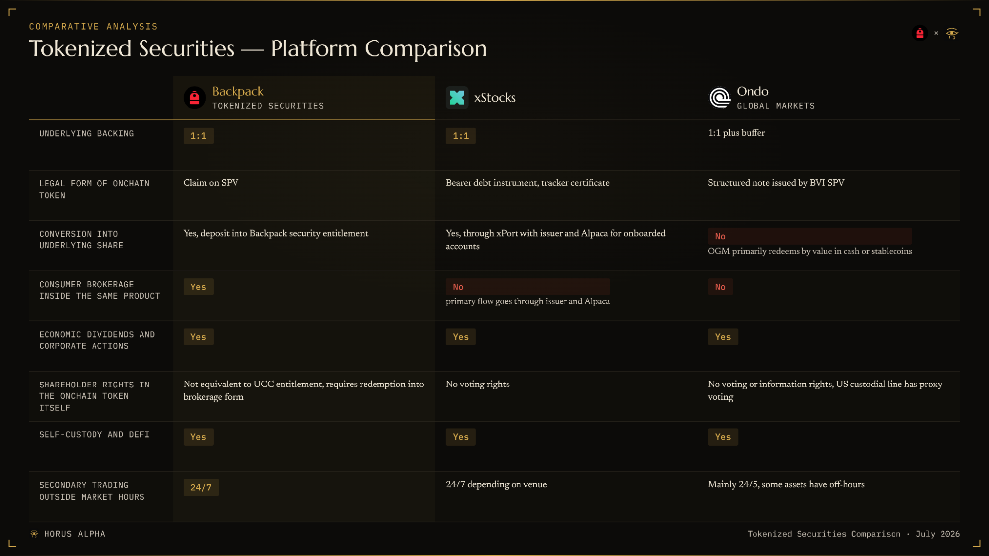
Task: Click 'No voting or information rights' Ondo cell
Action: click(825, 390)
